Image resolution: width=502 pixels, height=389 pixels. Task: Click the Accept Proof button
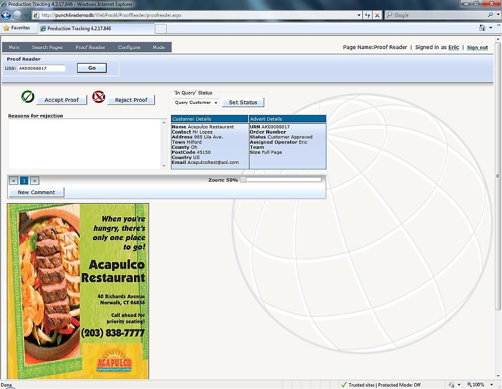coord(62,100)
